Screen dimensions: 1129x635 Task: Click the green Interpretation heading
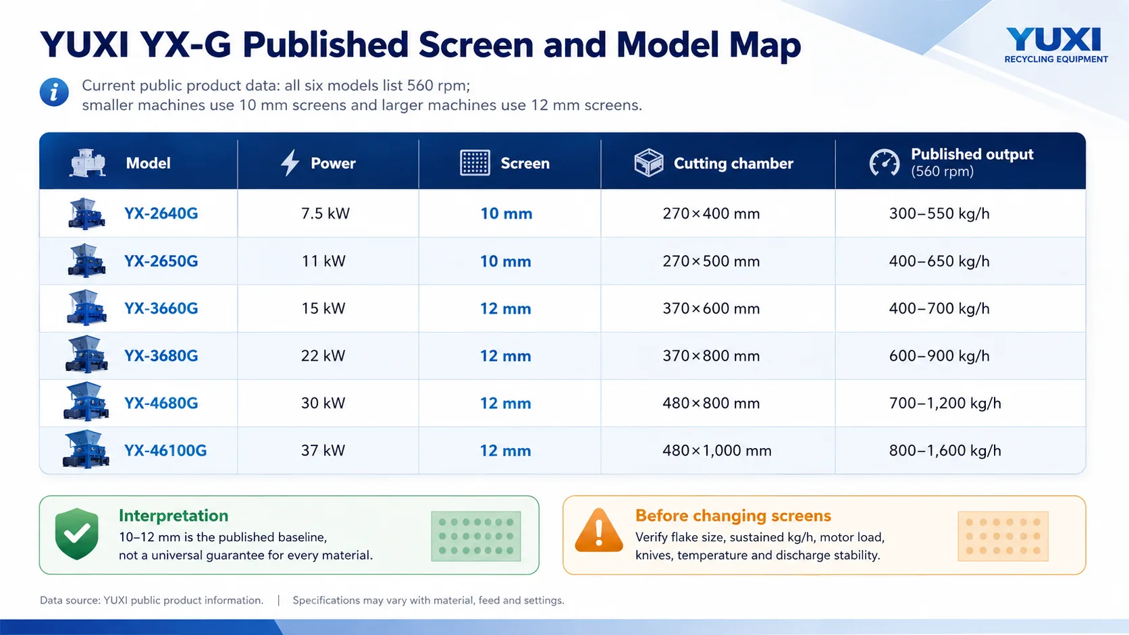coord(174,516)
